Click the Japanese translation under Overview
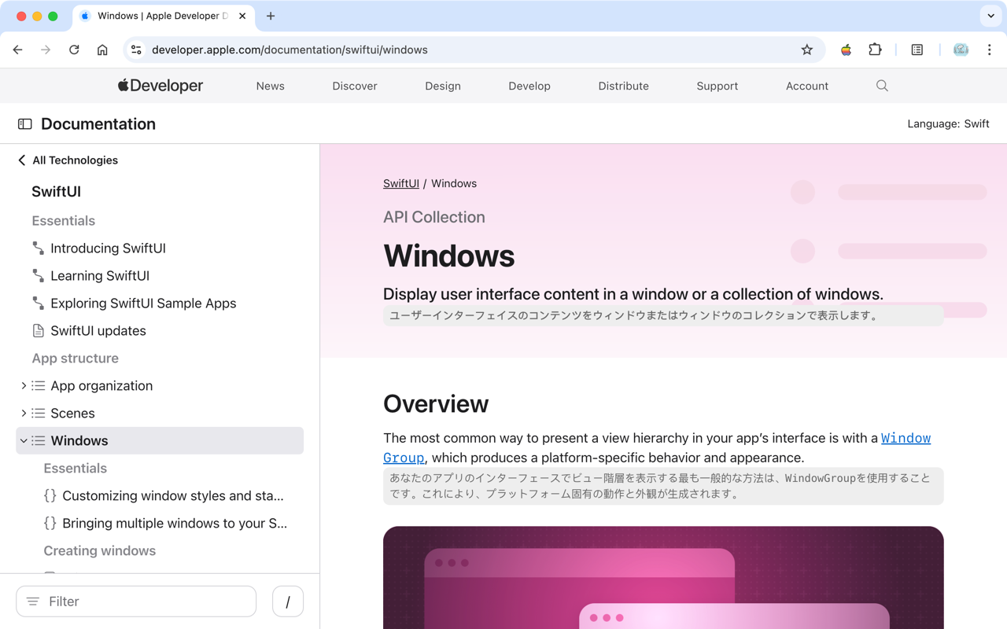1007x629 pixels. [x=663, y=486]
